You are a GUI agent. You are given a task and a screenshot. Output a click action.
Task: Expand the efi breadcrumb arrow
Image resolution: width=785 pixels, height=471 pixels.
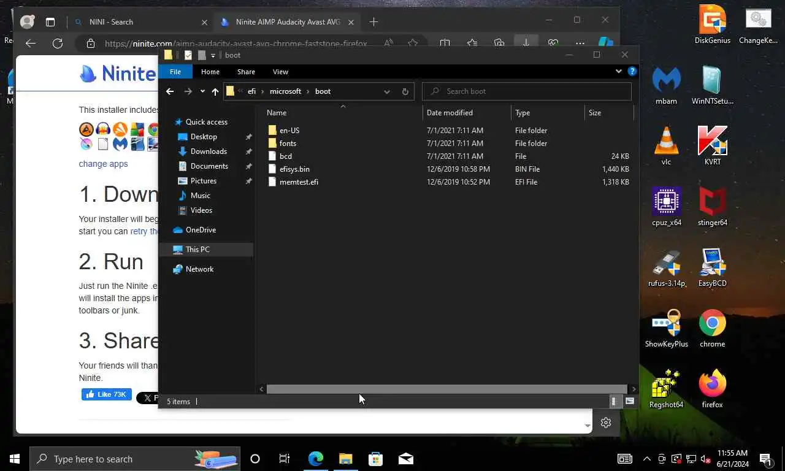[x=262, y=91]
